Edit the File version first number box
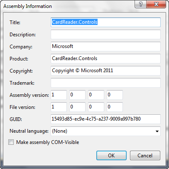169x169 pixels. coord(59,107)
